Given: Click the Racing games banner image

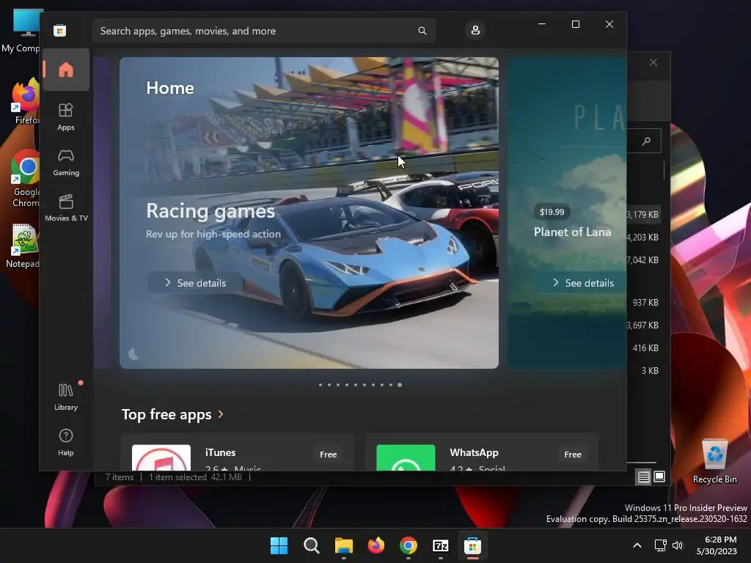Looking at the screenshot, I should 309,213.
